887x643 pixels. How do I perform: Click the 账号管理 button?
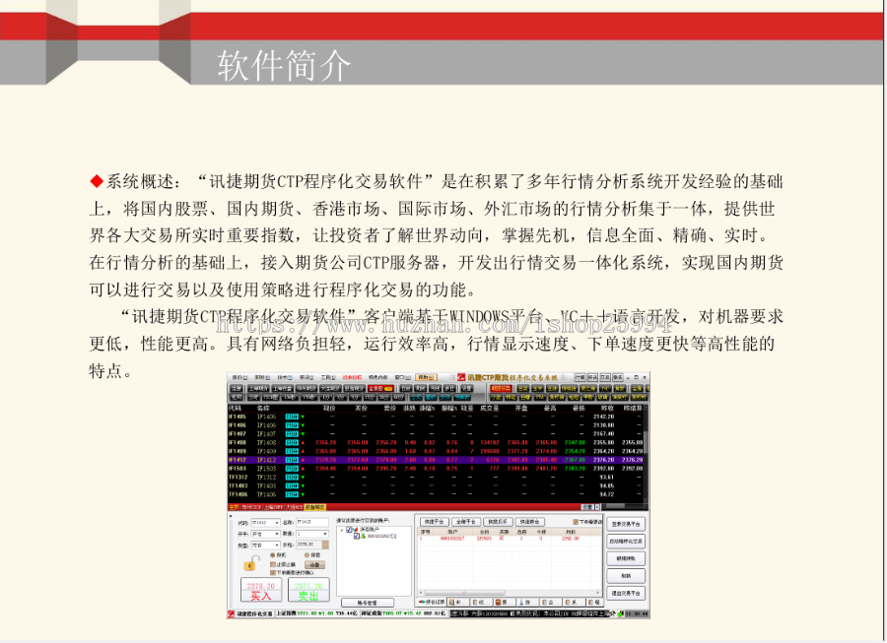click(x=368, y=603)
